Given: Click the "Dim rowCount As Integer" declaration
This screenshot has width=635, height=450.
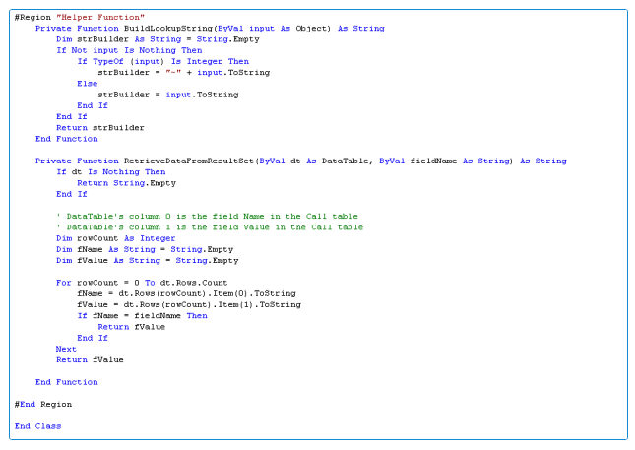Looking at the screenshot, I should click(x=115, y=238).
